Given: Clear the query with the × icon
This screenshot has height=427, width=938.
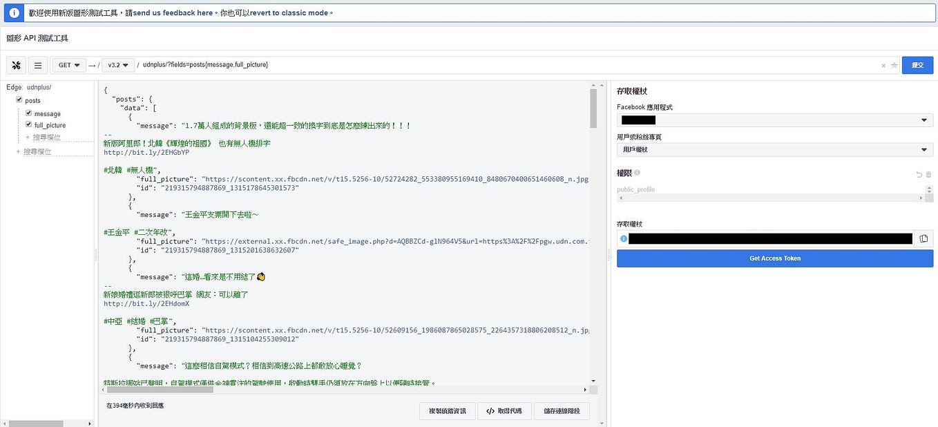Looking at the screenshot, I should [883, 65].
